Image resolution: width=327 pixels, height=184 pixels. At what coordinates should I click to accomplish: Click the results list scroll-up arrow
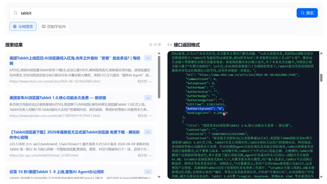tap(159, 53)
